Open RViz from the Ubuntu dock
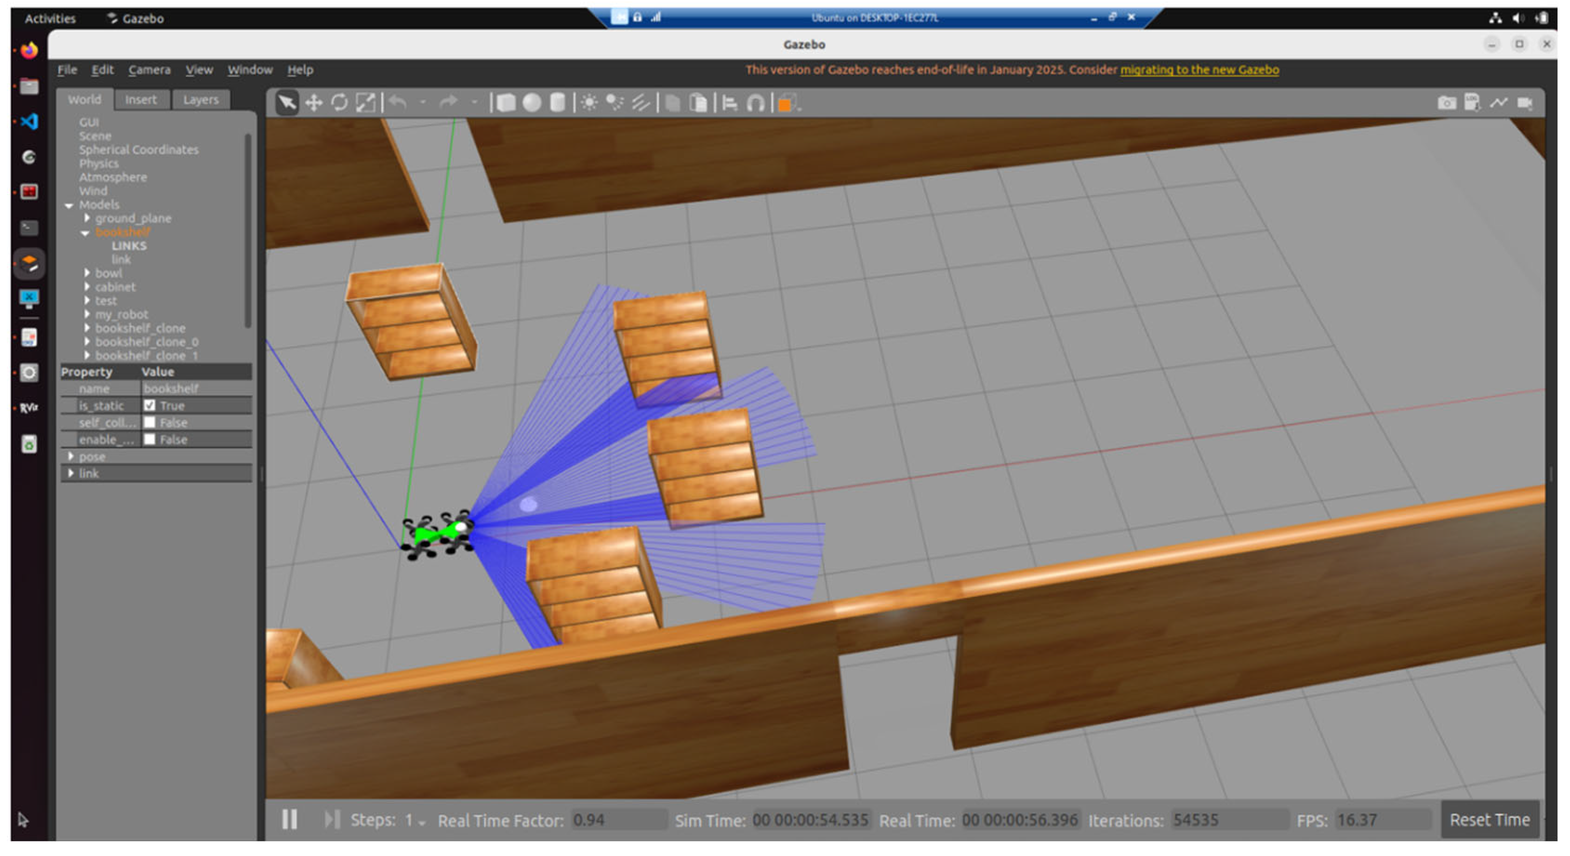This screenshot has width=1570, height=856. 29,408
